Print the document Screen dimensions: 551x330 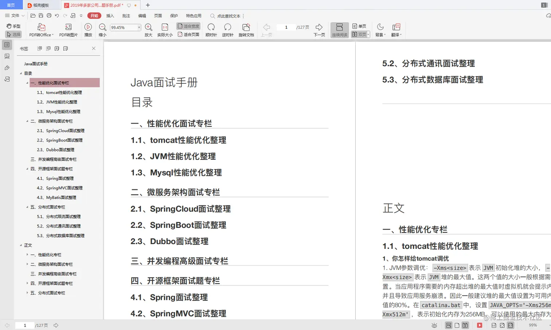coord(49,16)
